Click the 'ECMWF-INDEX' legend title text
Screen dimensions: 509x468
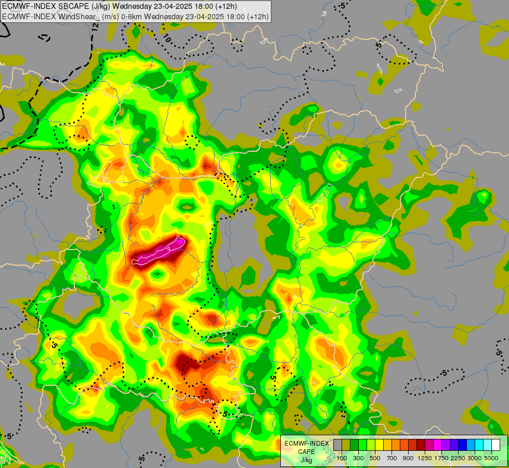(x=307, y=444)
